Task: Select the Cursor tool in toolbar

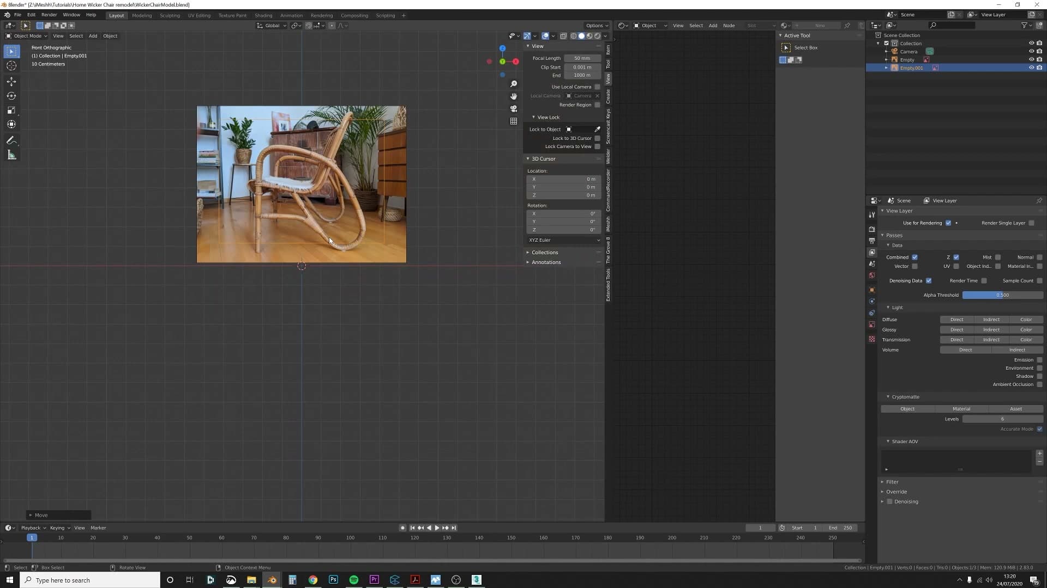Action: tap(11, 66)
